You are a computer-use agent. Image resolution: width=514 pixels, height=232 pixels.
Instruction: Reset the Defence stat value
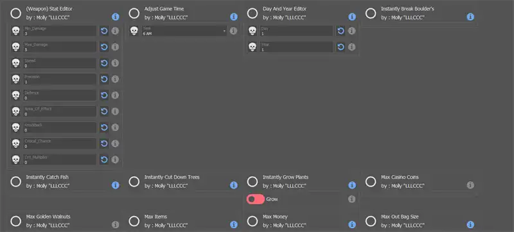tap(104, 95)
